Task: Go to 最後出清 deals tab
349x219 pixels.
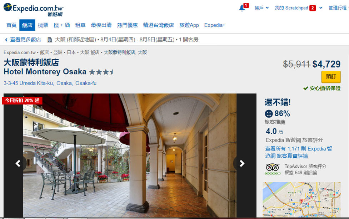Action: click(101, 25)
